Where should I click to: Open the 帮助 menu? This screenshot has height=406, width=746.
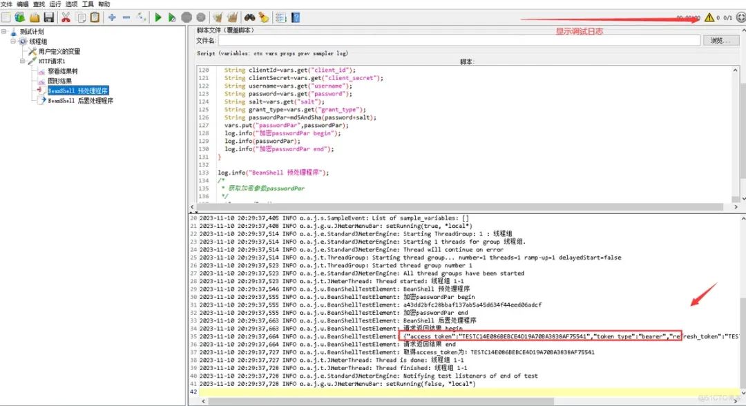pos(104,4)
